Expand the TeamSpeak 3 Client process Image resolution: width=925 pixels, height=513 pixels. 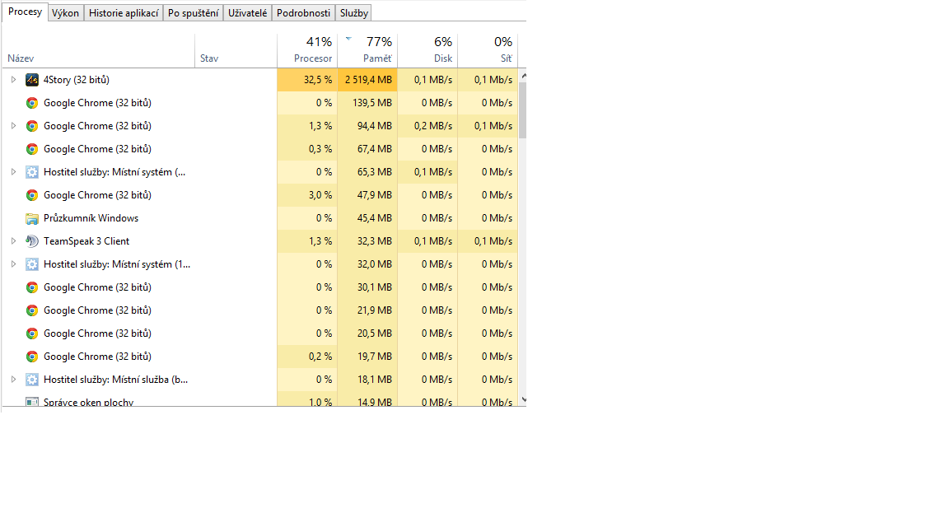pos(13,241)
